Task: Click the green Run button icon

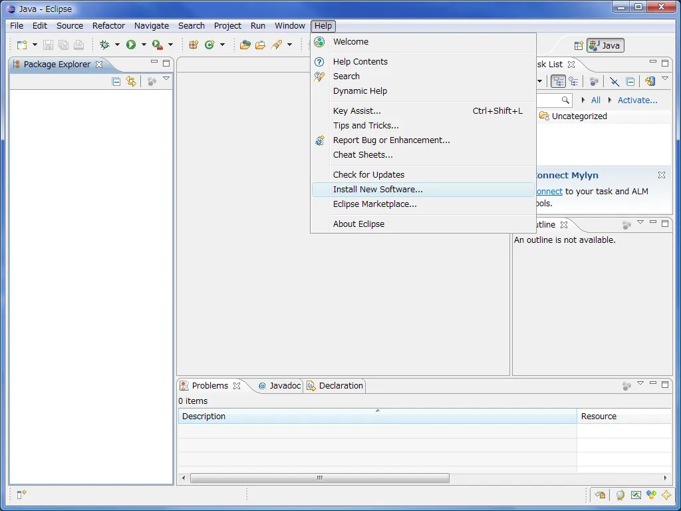Action: click(131, 45)
